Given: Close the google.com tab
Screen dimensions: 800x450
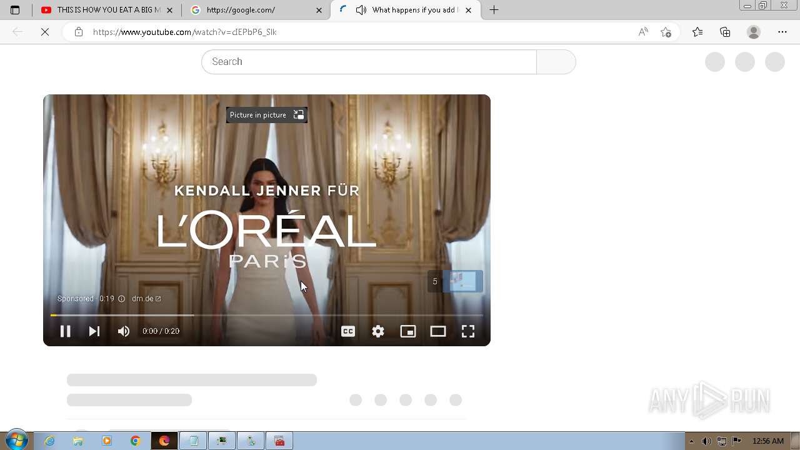Looking at the screenshot, I should click(x=319, y=10).
